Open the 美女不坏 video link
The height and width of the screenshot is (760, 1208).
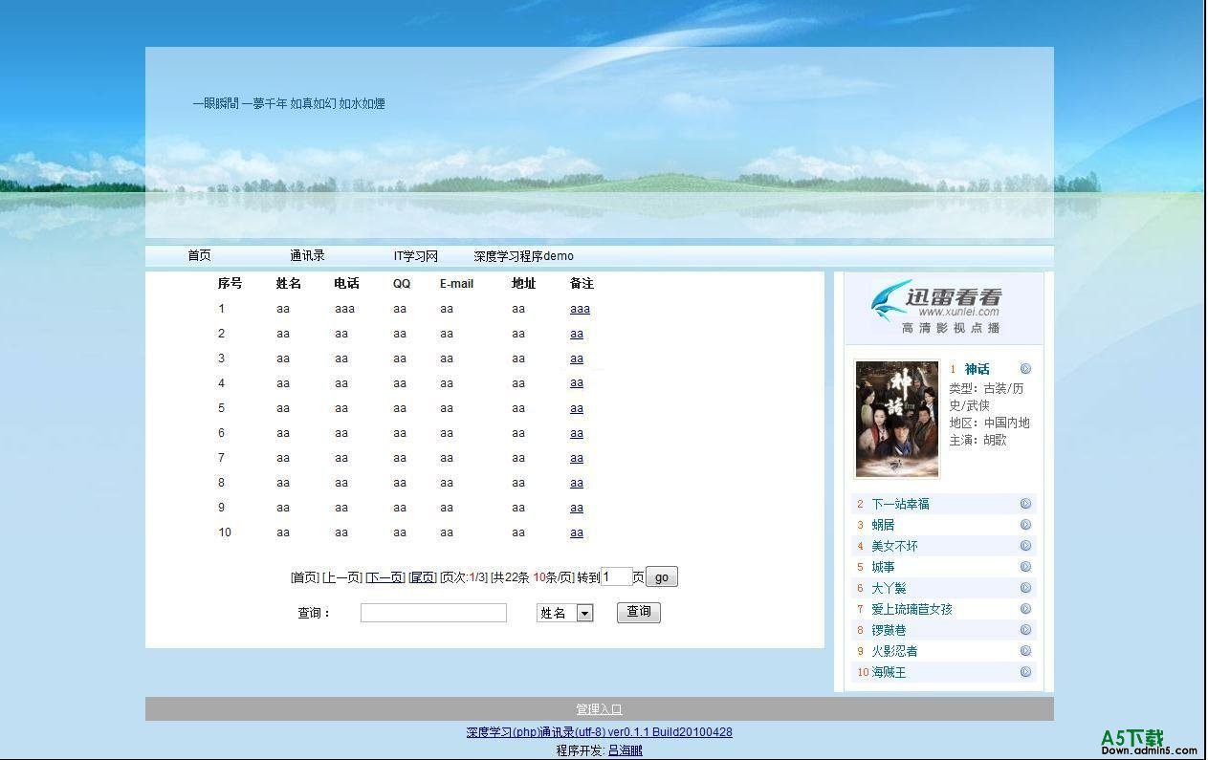894,546
